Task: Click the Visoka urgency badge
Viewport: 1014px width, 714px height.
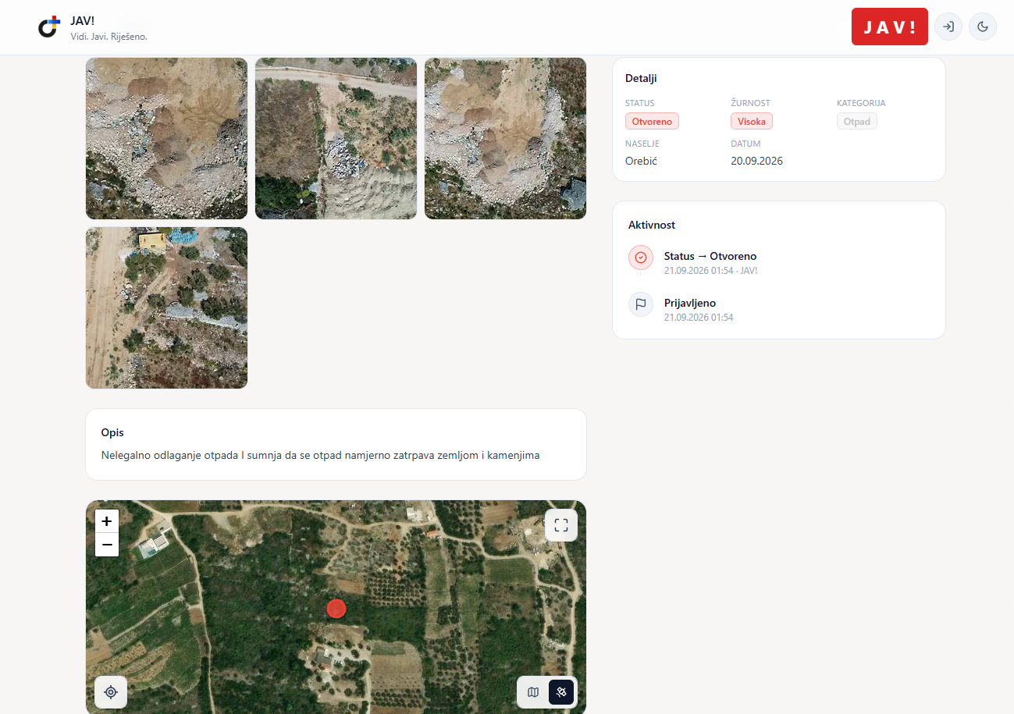Action: pyautogui.click(x=752, y=122)
